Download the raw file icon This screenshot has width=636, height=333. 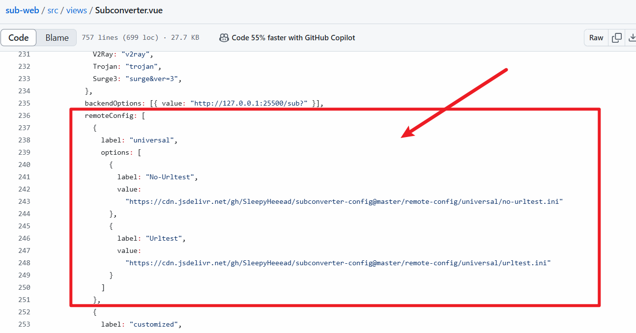pyautogui.click(x=631, y=38)
